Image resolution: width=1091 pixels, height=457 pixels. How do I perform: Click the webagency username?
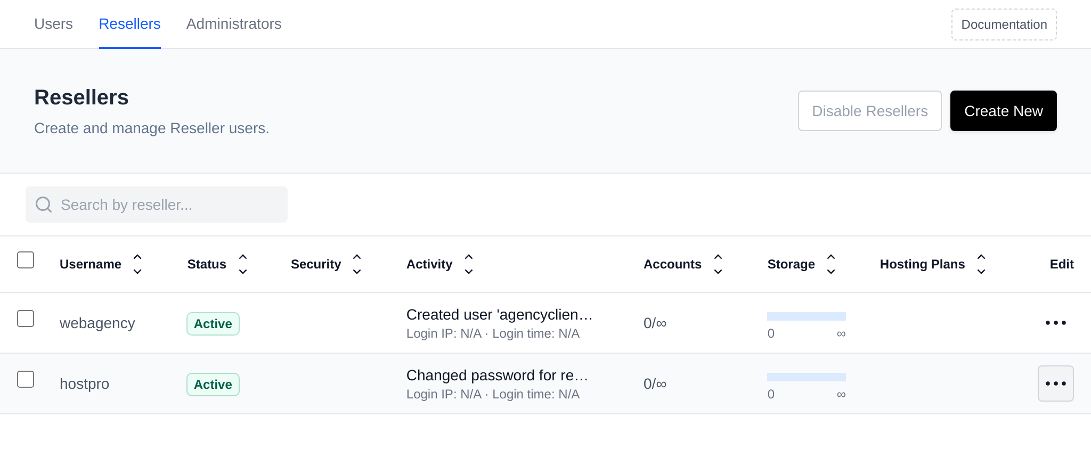(97, 323)
